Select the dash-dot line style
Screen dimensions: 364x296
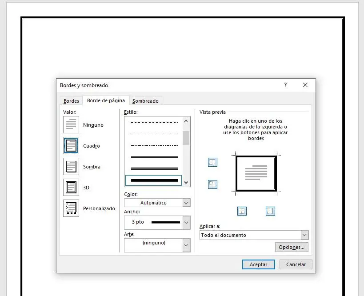[154, 134]
